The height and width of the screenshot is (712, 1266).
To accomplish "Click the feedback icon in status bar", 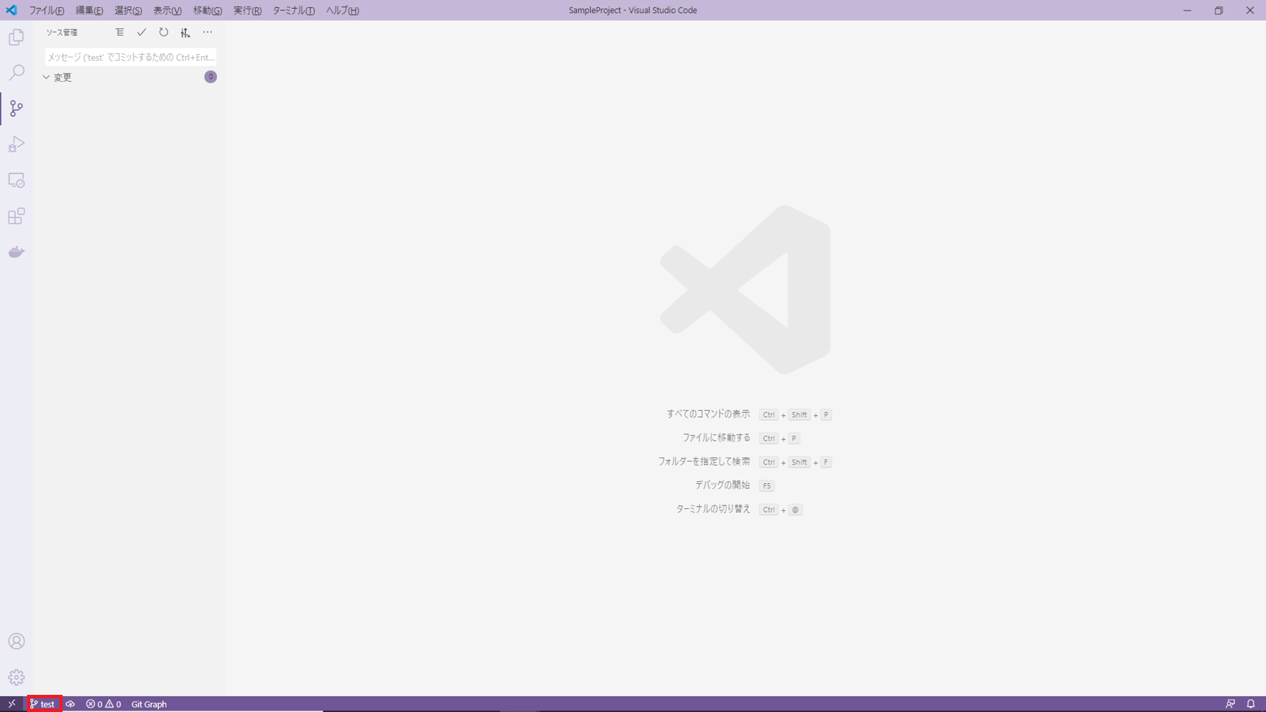I will (x=1230, y=704).
